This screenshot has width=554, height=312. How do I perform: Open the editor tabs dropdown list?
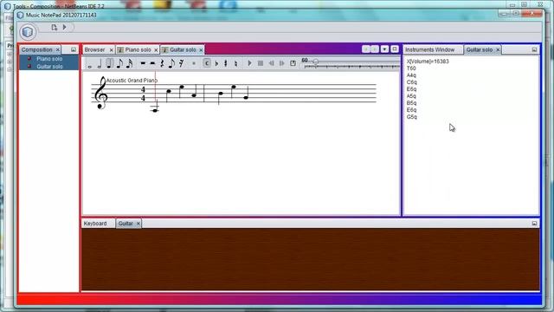(384, 49)
